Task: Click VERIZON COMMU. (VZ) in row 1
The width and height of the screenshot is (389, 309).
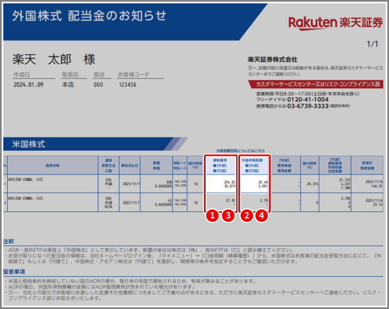Action: [x=26, y=180]
